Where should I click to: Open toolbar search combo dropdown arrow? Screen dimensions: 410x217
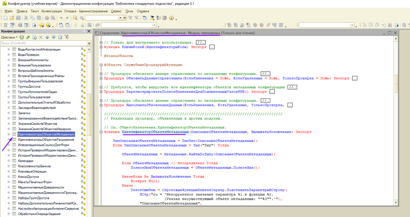(x=120, y=18)
